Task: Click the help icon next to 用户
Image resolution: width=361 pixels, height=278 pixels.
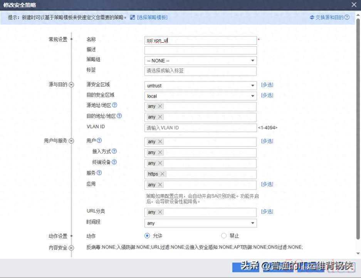Action: [99, 141]
